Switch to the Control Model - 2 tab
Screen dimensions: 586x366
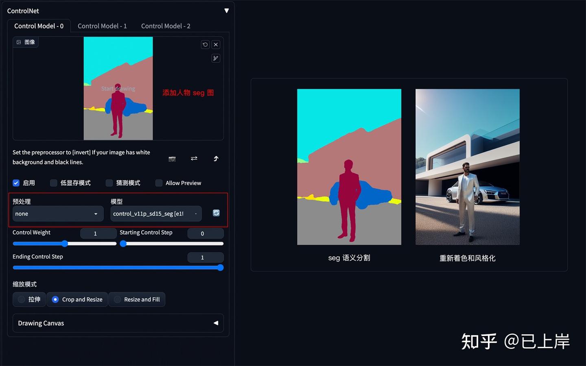(166, 26)
